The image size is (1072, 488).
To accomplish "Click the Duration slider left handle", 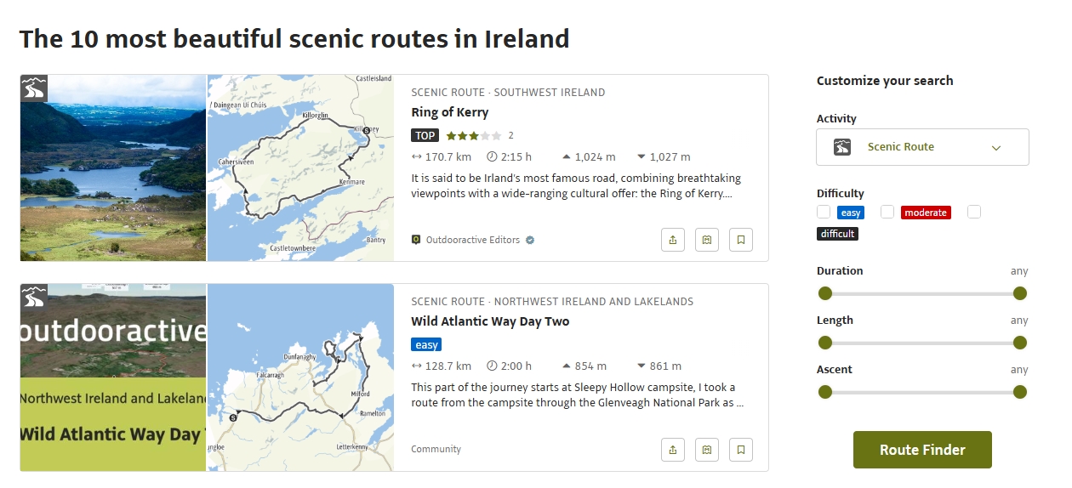I will pos(824,293).
